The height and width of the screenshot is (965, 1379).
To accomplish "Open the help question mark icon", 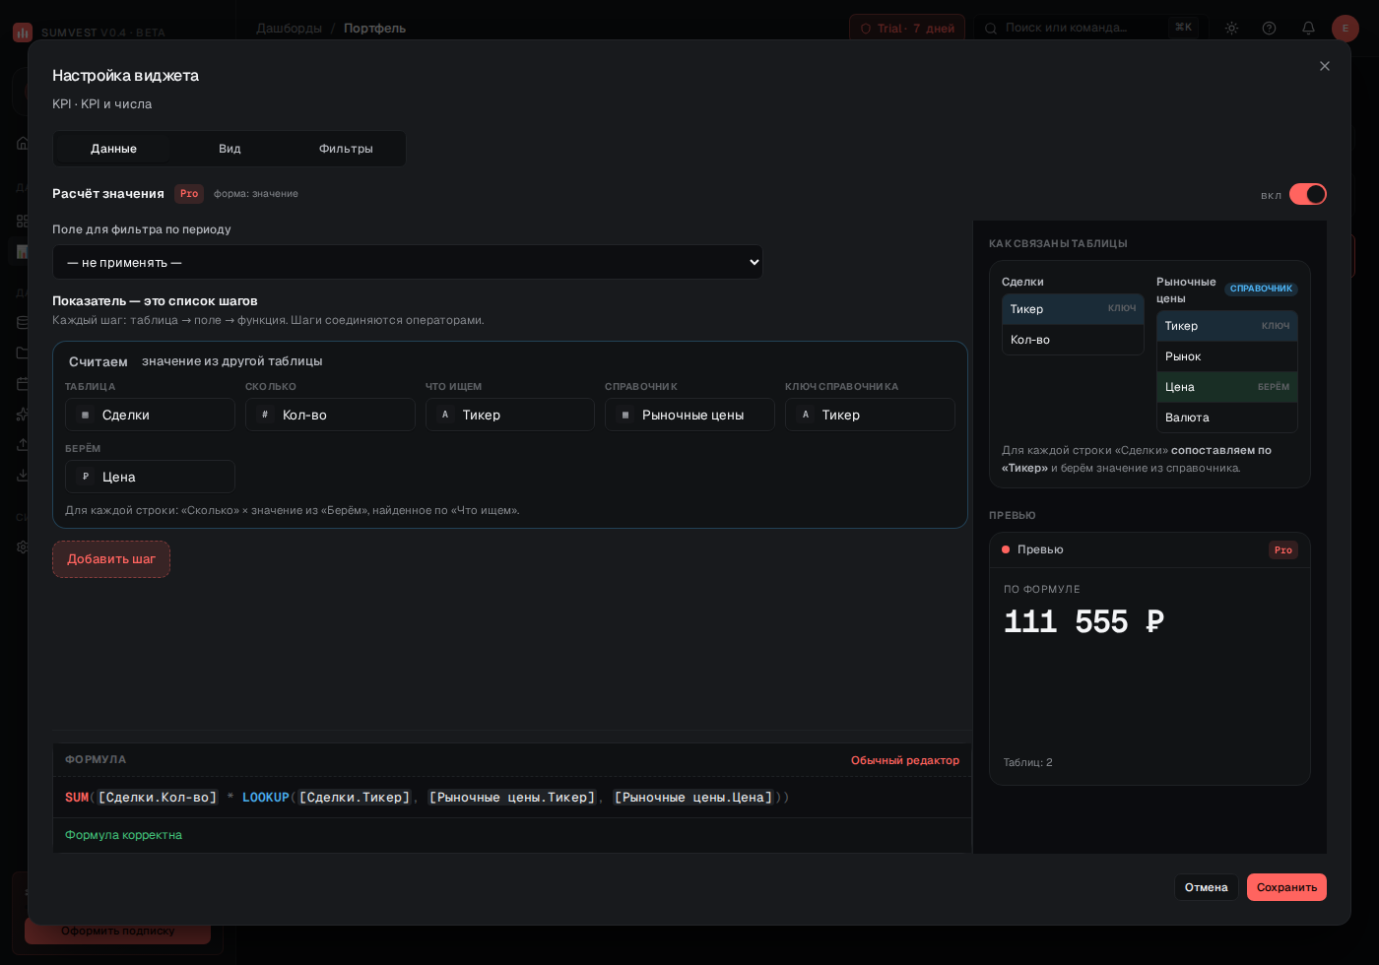I will pos(1269,28).
